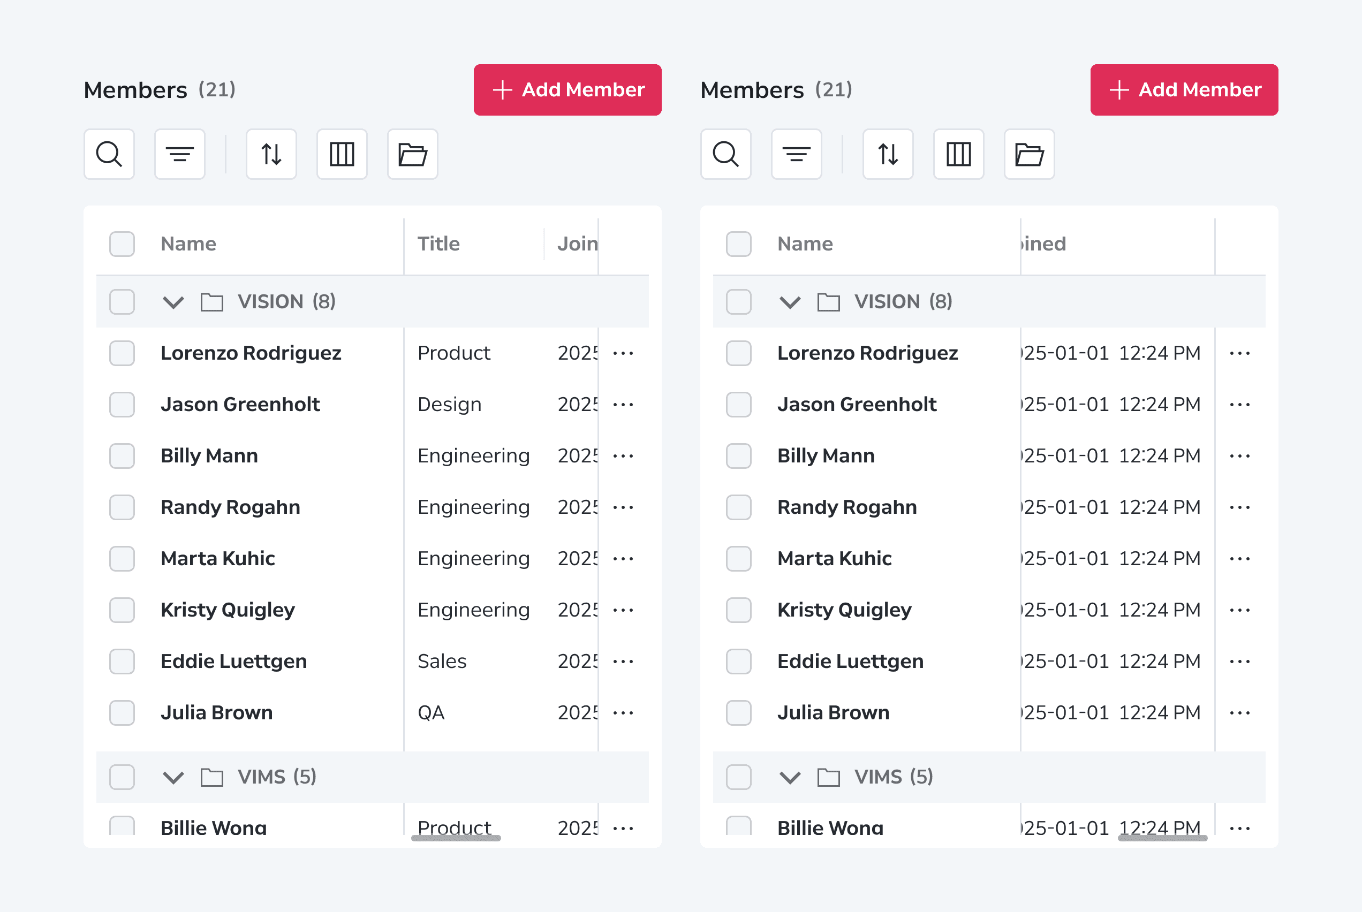1362x912 pixels.
Task: Click the Name column header in right table
Action: point(805,244)
